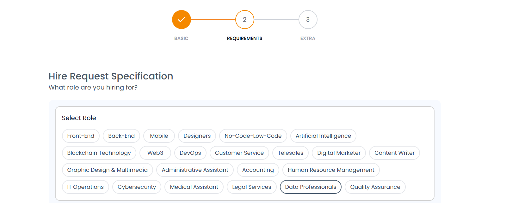512x203 pixels.
Task: Deselect the Data Professionals role chip
Action: [311, 187]
